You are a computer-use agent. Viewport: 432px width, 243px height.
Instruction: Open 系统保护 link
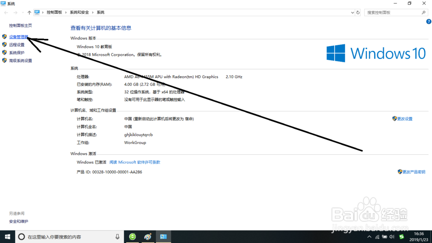(x=16, y=53)
